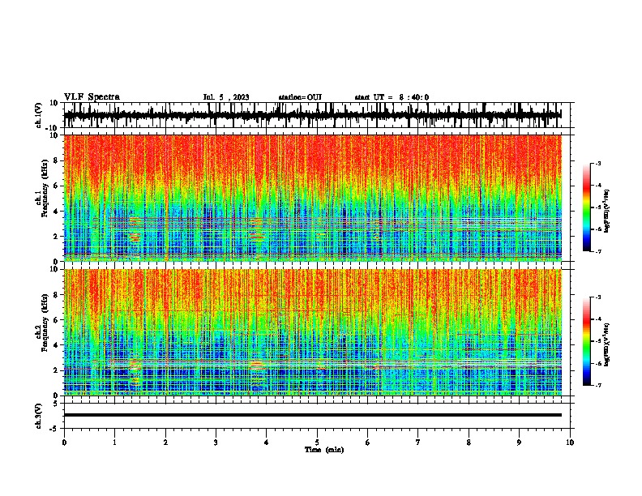The height and width of the screenshot is (496, 642).
Task: Click the "2" kHz tick on ch.2 frequency axis
Action: 56,370
